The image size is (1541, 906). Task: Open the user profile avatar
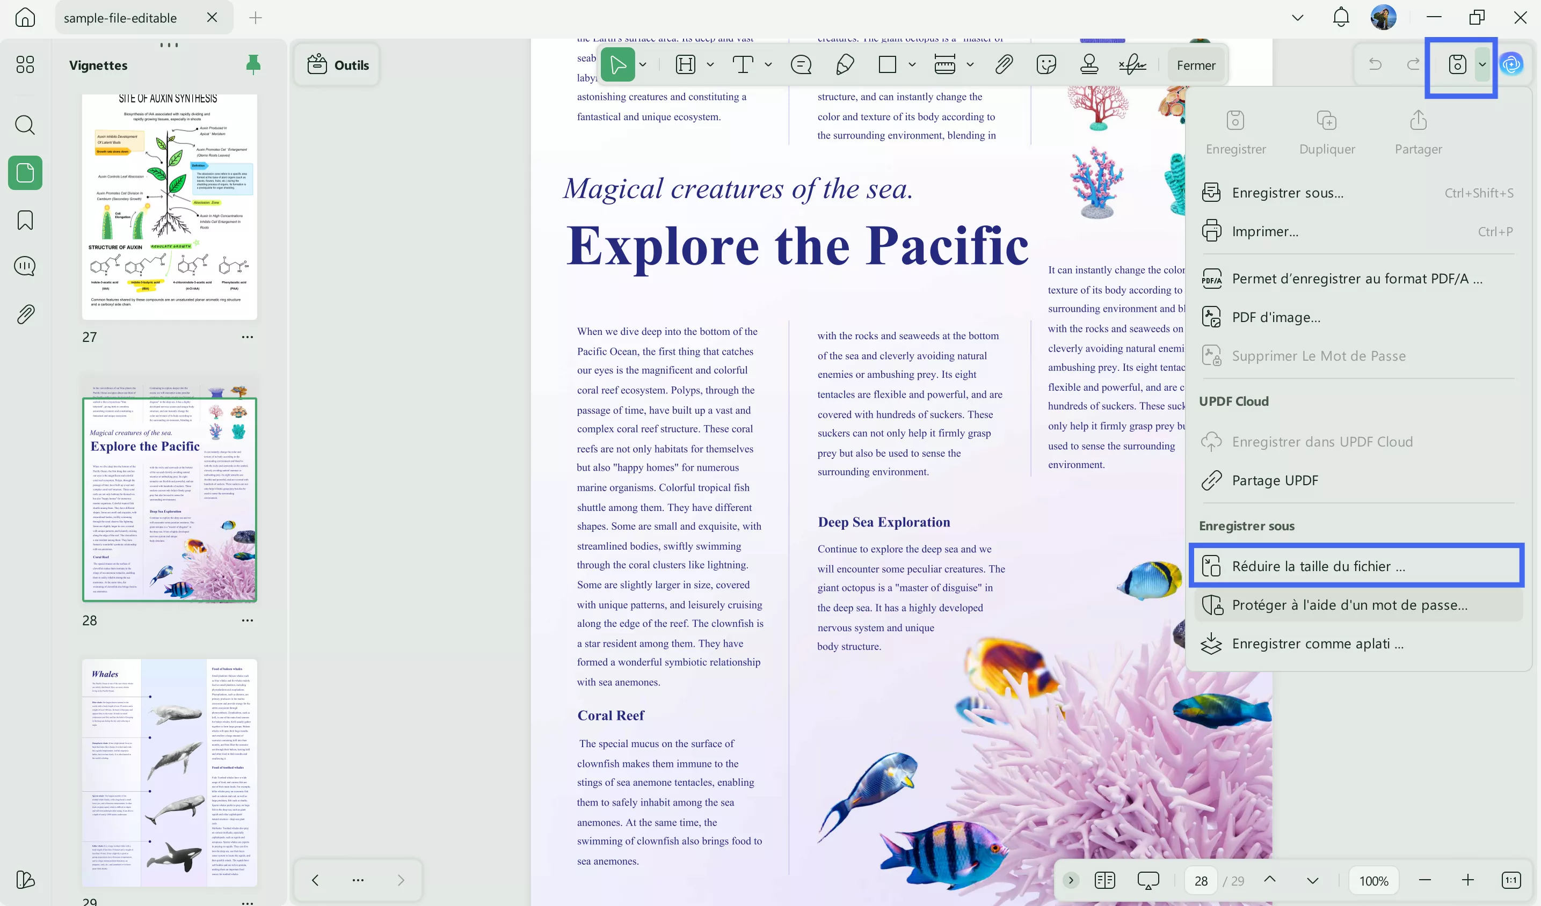coord(1383,17)
